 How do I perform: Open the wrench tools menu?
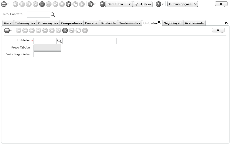[x=159, y=4]
